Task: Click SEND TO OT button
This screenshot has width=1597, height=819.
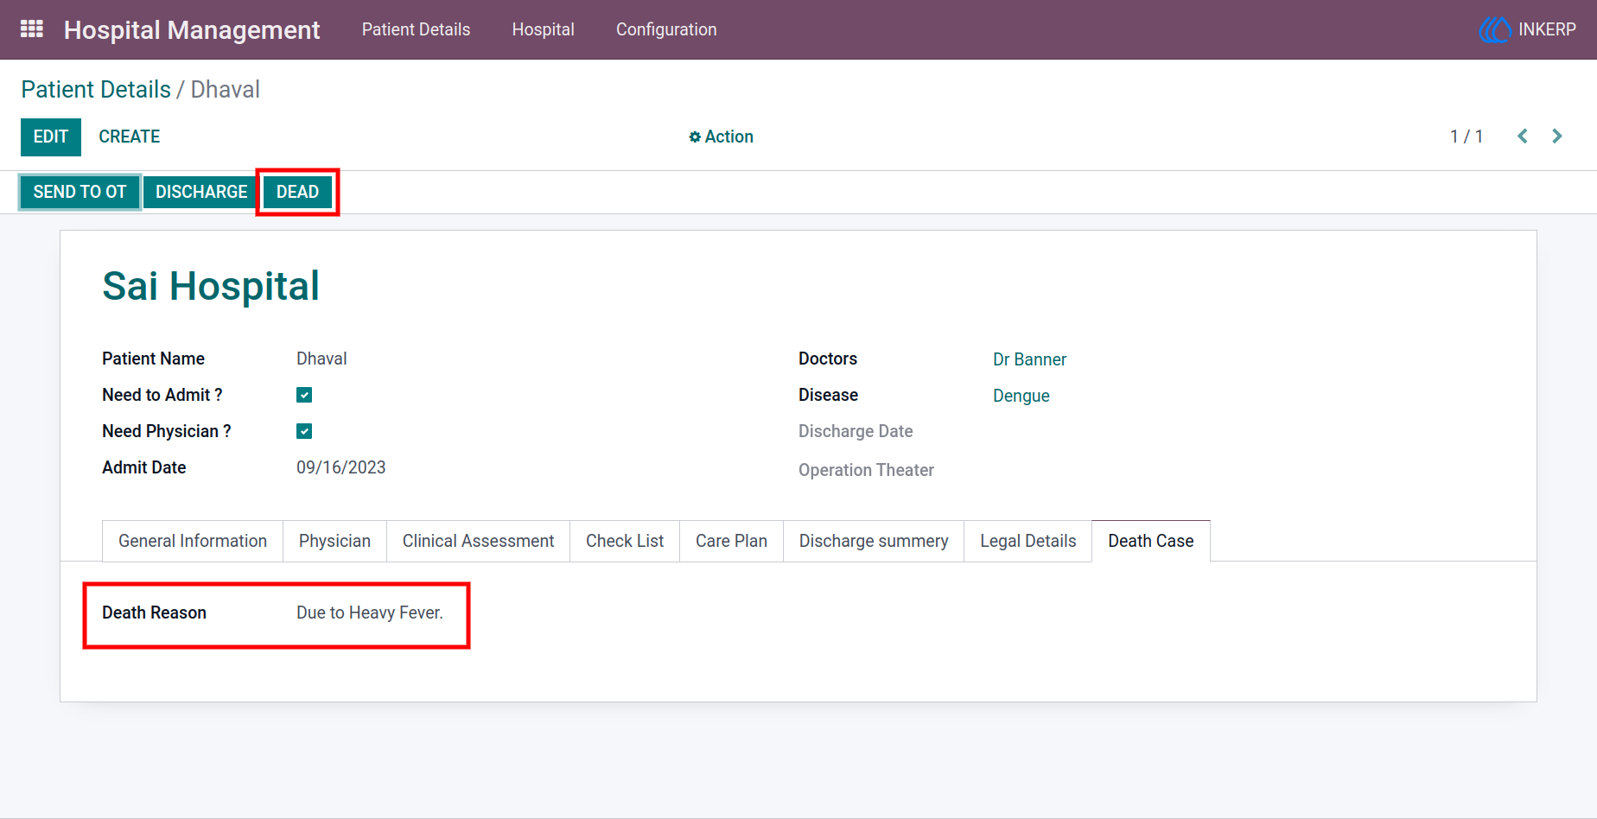Action: tap(80, 192)
